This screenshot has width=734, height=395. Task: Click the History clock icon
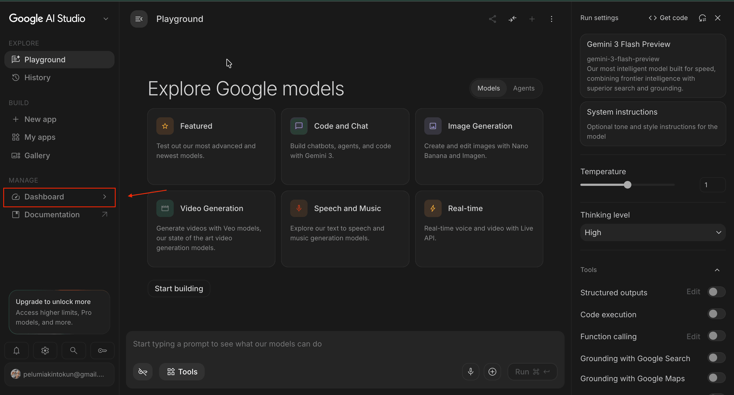pyautogui.click(x=16, y=77)
